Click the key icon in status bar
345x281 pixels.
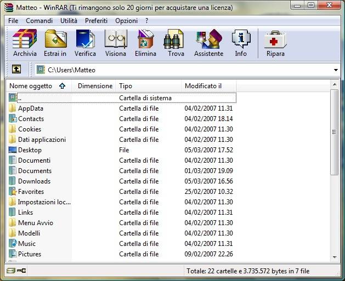coord(21,271)
